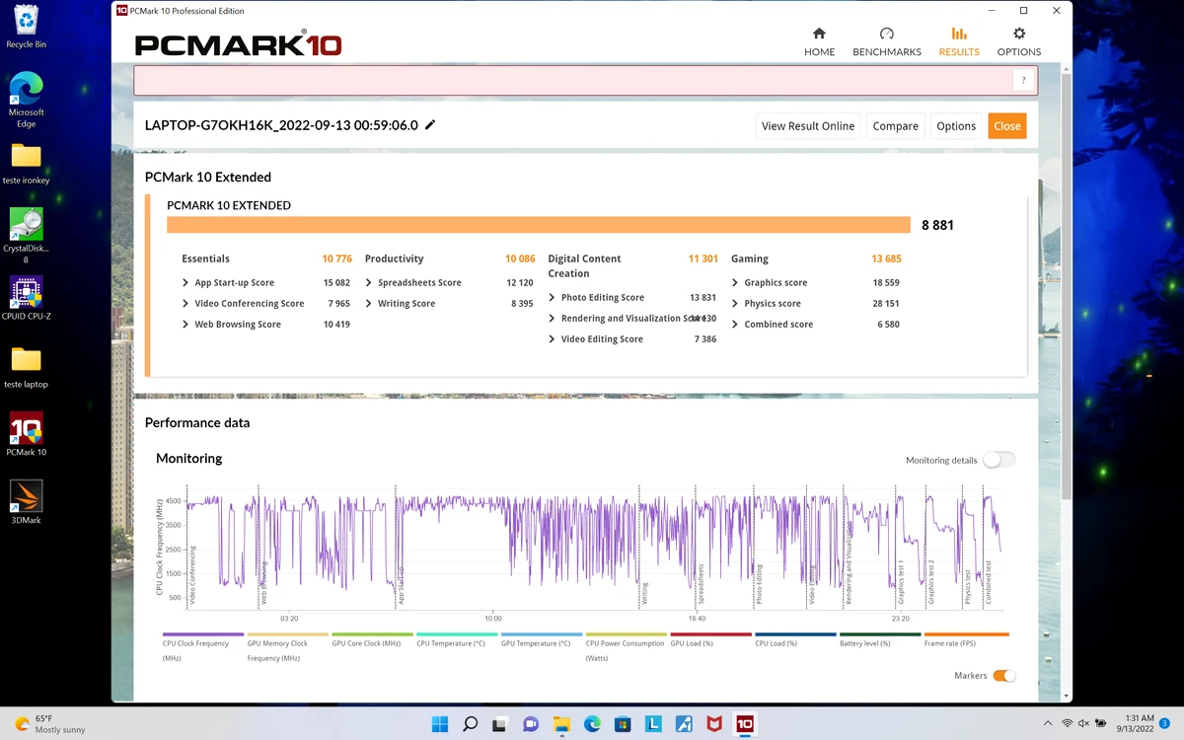Select Battery level legend swatch
Image resolution: width=1184 pixels, height=740 pixels.
click(880, 634)
